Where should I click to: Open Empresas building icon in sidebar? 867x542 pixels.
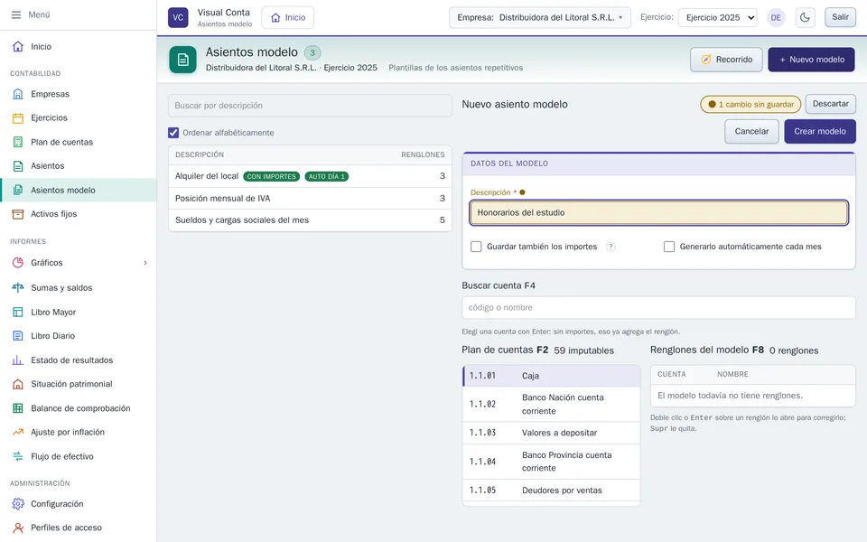tap(18, 94)
